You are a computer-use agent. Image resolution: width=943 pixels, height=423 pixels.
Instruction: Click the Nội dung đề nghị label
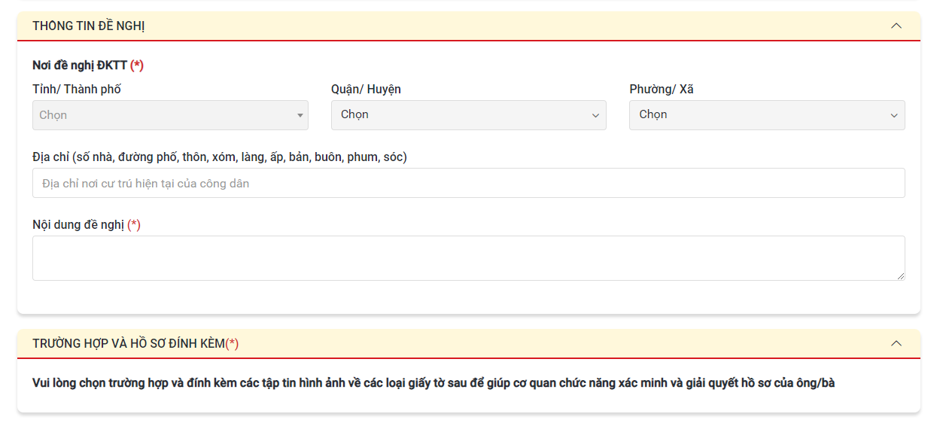(78, 225)
